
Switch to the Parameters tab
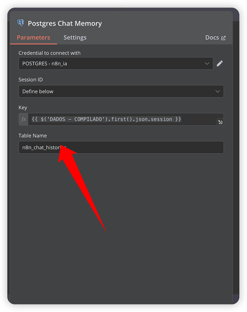pos(33,37)
